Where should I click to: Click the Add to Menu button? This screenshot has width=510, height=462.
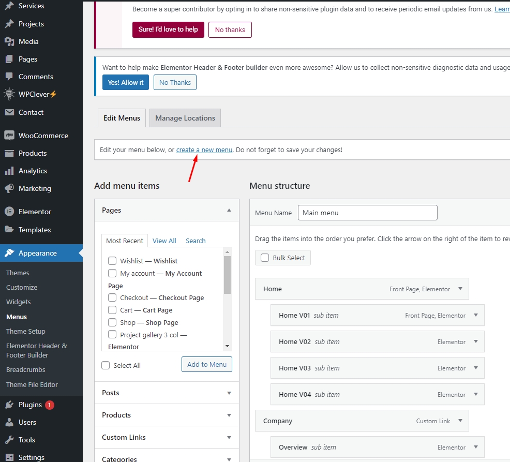[207, 364]
